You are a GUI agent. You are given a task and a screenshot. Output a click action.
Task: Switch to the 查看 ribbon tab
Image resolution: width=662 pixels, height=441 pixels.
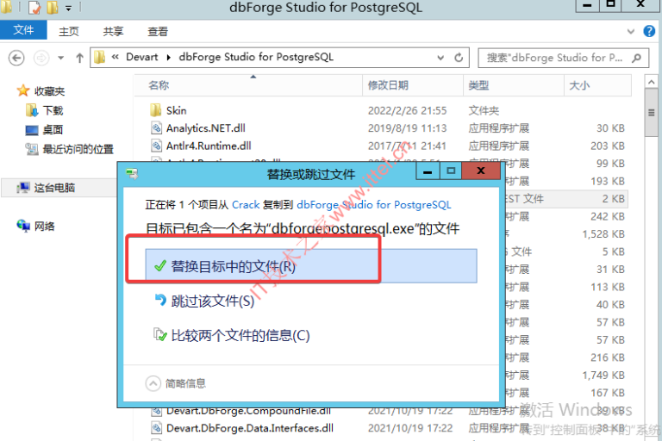pos(158,31)
